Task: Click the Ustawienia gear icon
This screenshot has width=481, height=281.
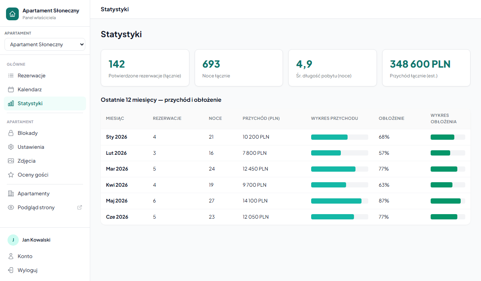Action: coord(11,147)
